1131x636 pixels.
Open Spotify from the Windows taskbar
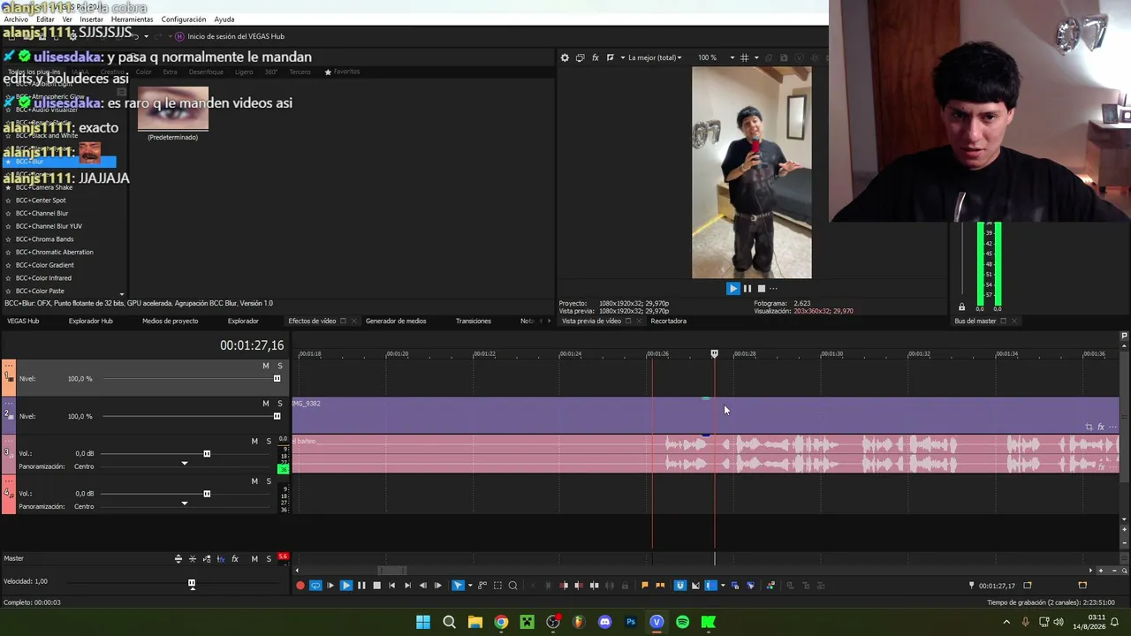tap(682, 622)
